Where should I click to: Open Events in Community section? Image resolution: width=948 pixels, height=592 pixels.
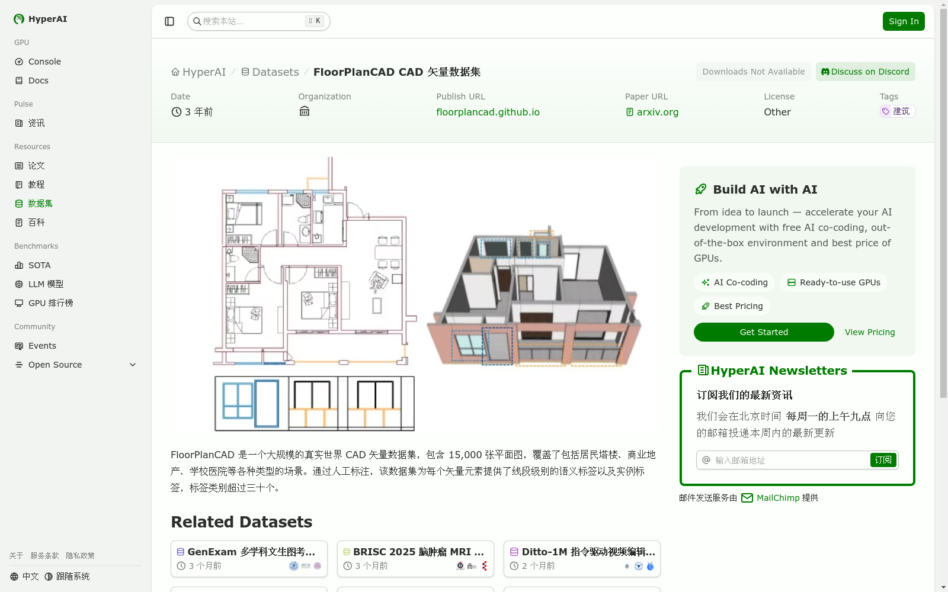point(76,346)
